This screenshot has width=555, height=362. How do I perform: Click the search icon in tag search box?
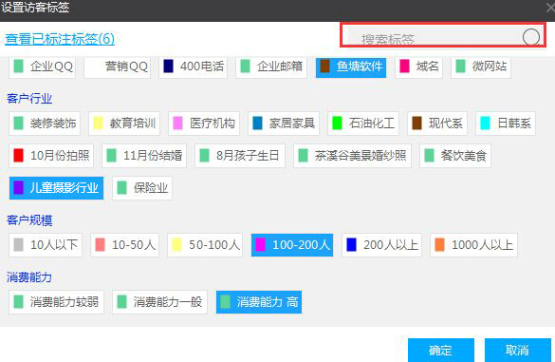[531, 37]
